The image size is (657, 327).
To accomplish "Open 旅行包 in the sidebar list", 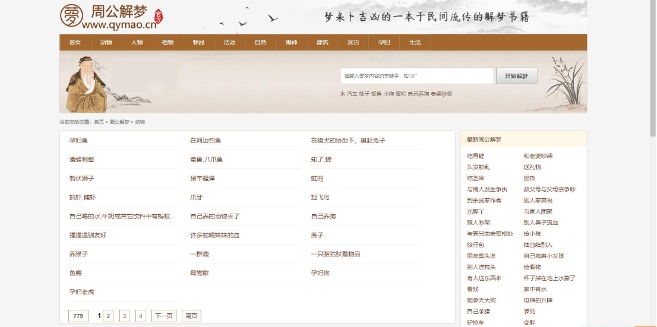I will 476,245.
